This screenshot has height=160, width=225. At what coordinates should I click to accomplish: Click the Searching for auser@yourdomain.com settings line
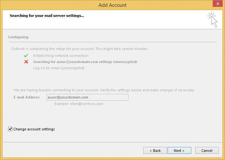[85, 62]
